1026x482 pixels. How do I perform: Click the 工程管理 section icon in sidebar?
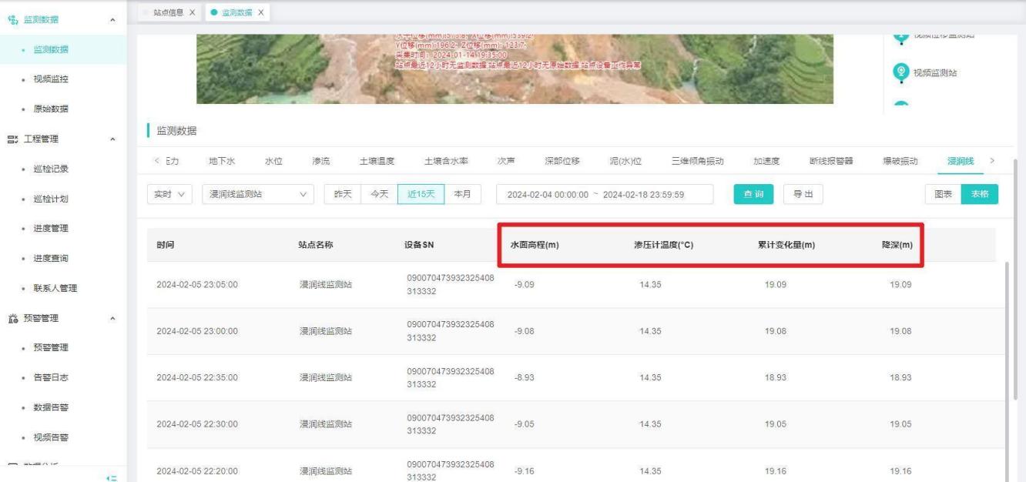(12, 139)
